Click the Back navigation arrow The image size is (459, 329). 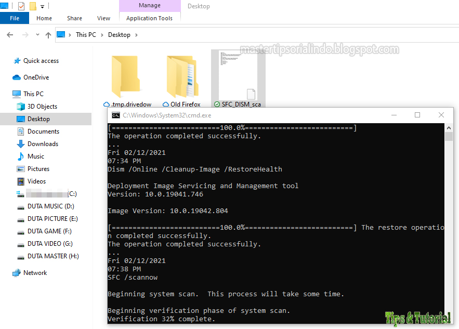(9, 34)
